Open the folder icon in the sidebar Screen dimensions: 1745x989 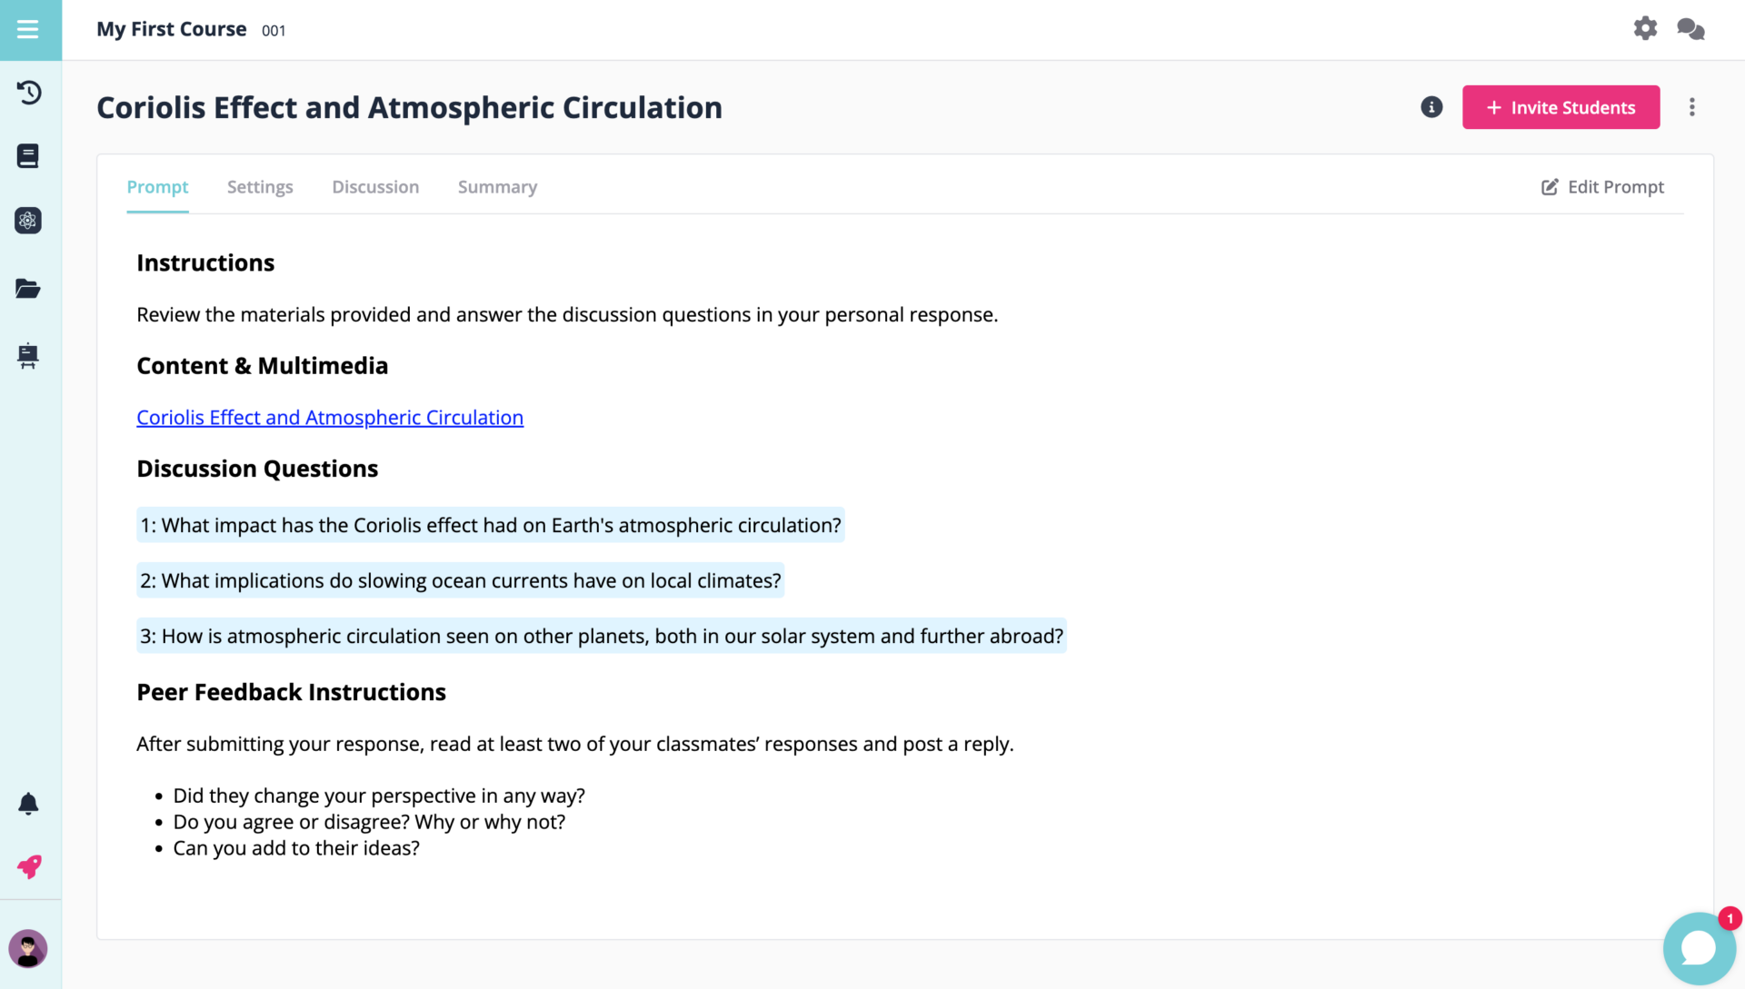tap(28, 288)
